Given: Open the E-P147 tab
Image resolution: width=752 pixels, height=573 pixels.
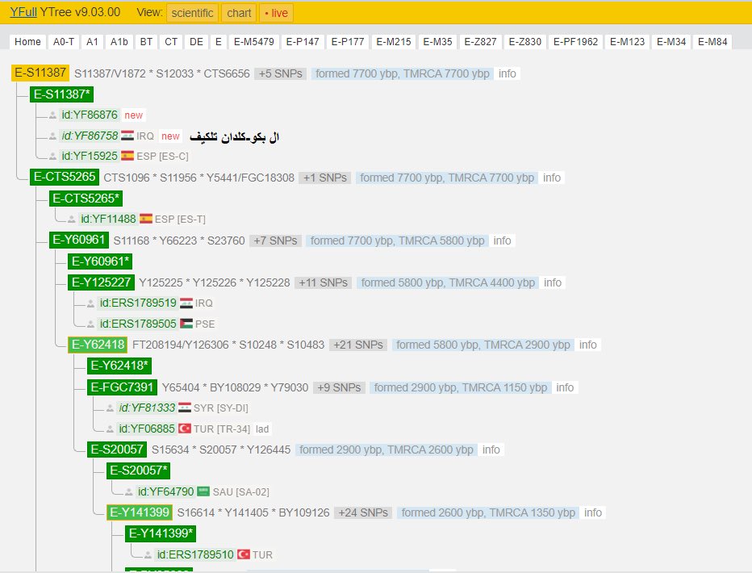Looking at the screenshot, I should click(x=303, y=42).
